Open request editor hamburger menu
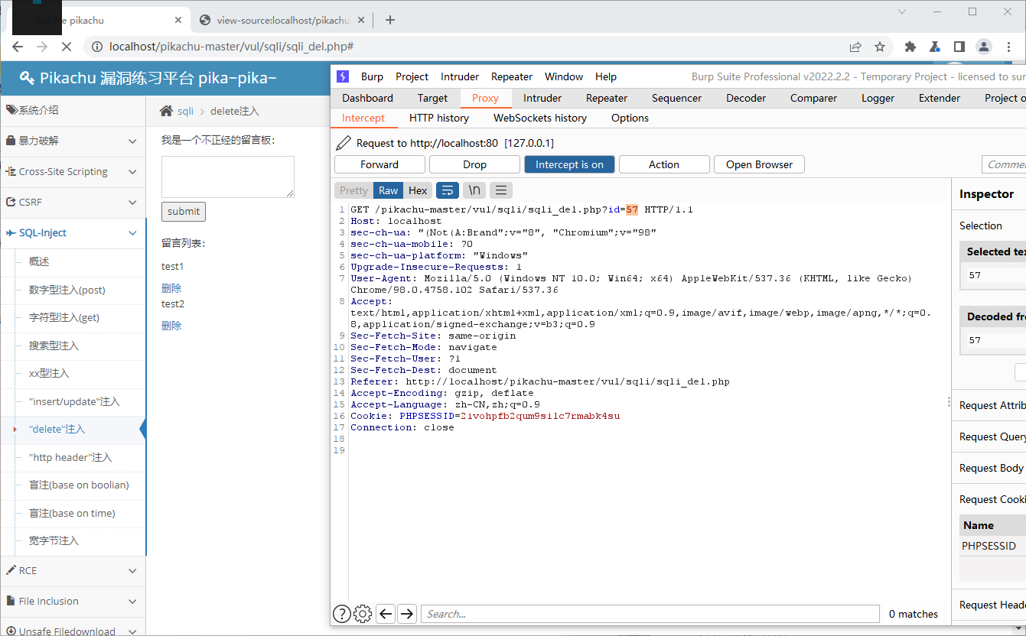 point(500,190)
